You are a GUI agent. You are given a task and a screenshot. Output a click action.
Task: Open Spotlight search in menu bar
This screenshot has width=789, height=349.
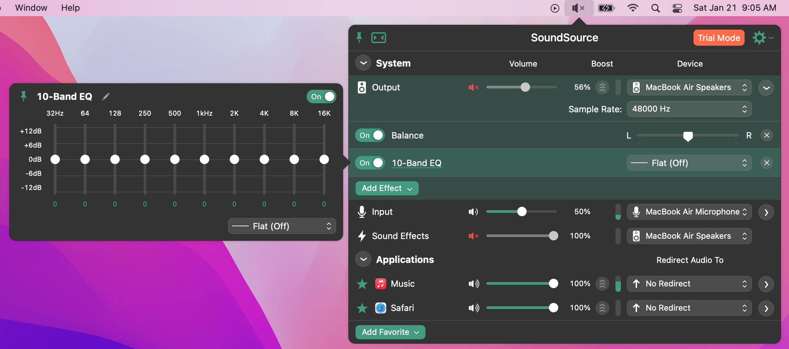(655, 8)
